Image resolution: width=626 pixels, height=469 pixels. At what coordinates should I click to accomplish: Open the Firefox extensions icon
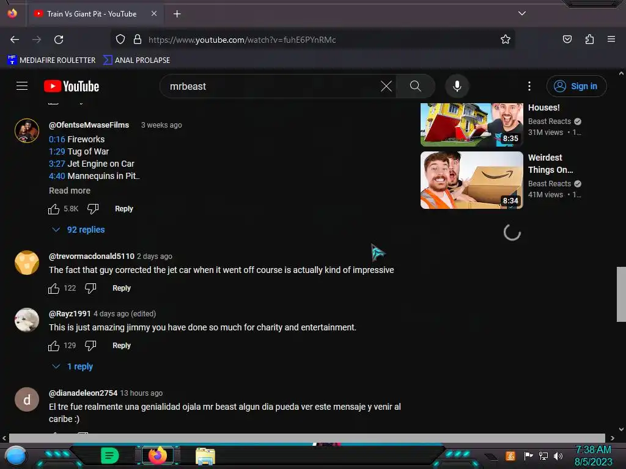589,39
